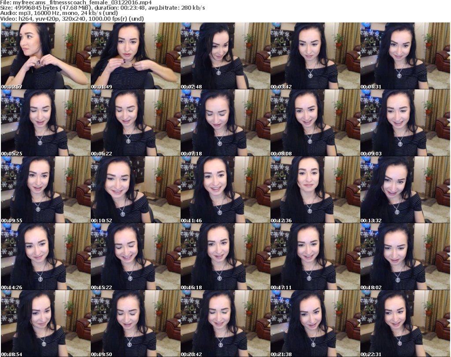Select the thumbnail stamped 00:10:52

pyautogui.click(x=136, y=190)
